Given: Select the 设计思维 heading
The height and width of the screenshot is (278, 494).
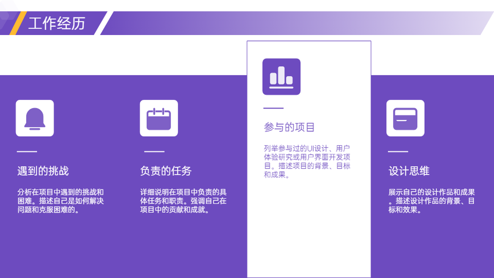Looking at the screenshot, I should click(409, 171).
